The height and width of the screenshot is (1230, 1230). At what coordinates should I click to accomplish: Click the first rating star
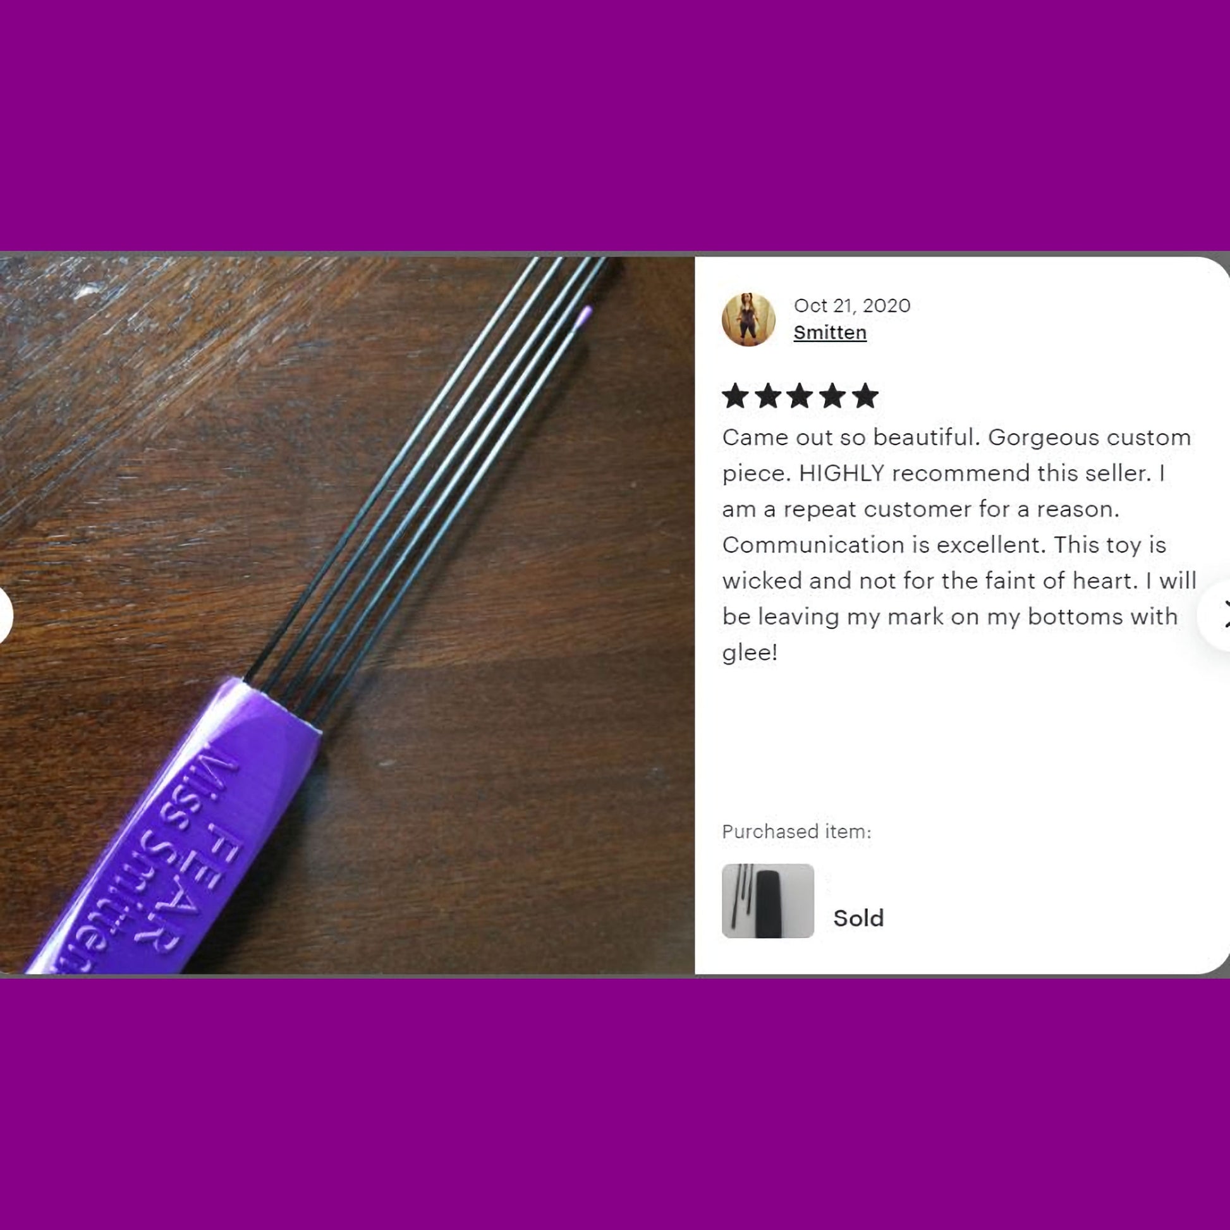click(x=736, y=396)
